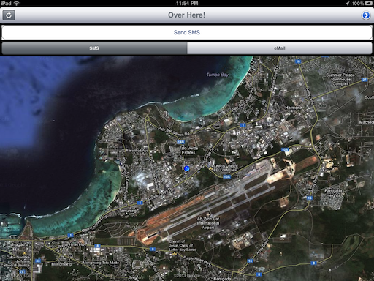The height and width of the screenshot is (281, 374).
Task: Tap the route 10A shield near airport
Action: point(226,176)
